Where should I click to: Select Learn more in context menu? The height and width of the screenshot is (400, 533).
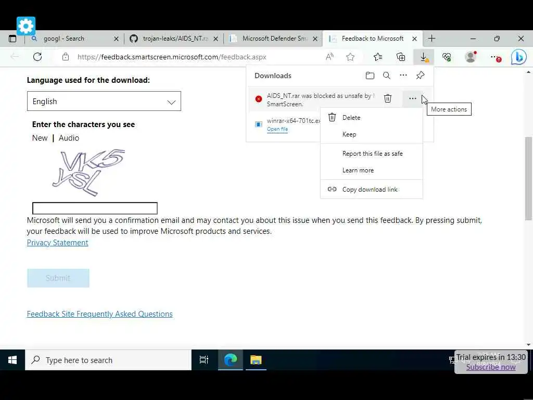[372, 170]
